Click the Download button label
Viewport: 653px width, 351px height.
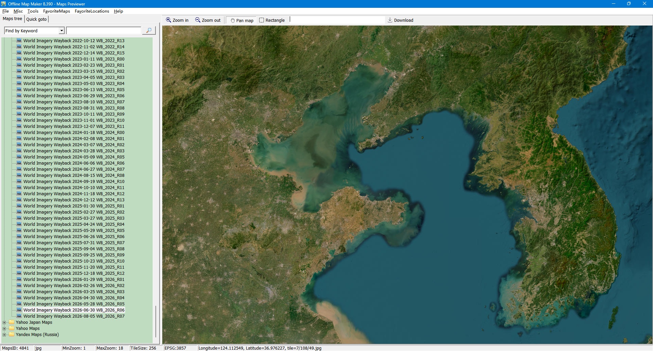(x=404, y=20)
